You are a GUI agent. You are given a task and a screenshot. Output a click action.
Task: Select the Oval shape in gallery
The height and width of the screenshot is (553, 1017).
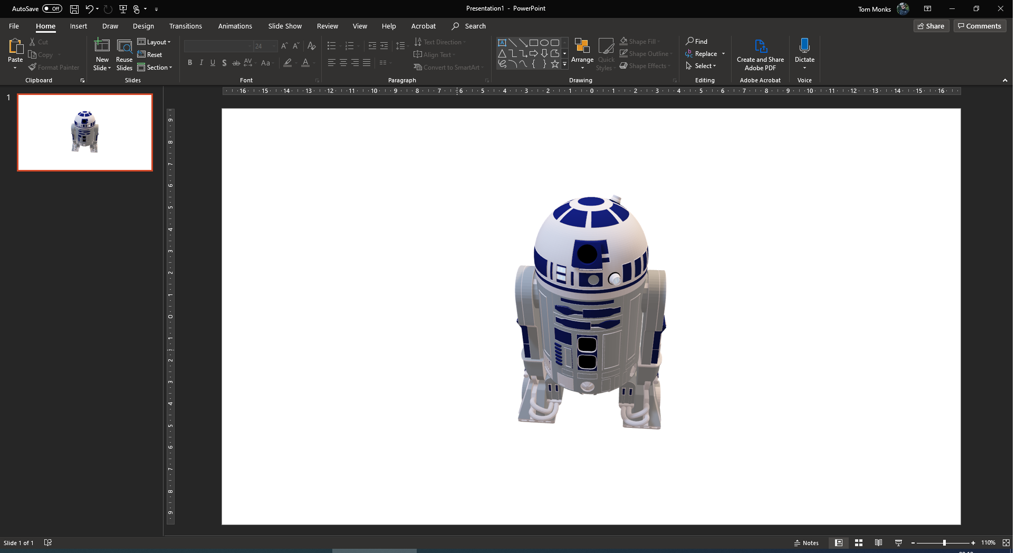tap(544, 43)
